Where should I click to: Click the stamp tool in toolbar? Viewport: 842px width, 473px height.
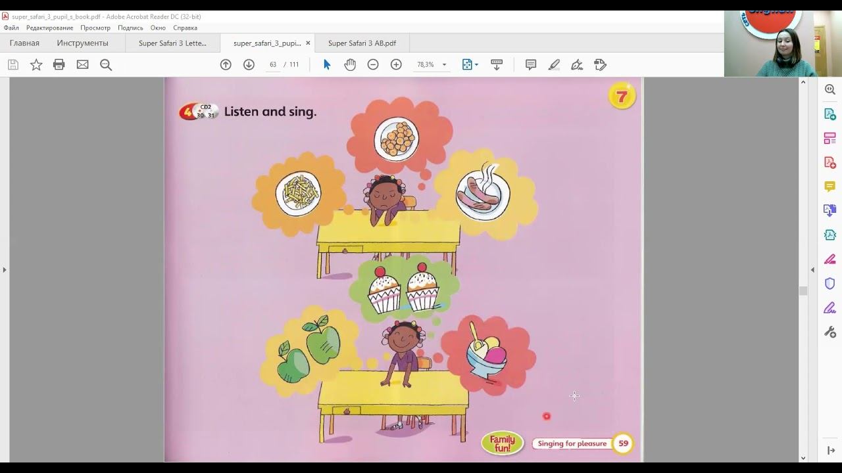coord(600,64)
